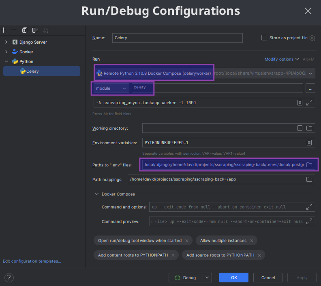
Task: Open the dropdown arrow beside Debug button
Action: (x=207, y=278)
